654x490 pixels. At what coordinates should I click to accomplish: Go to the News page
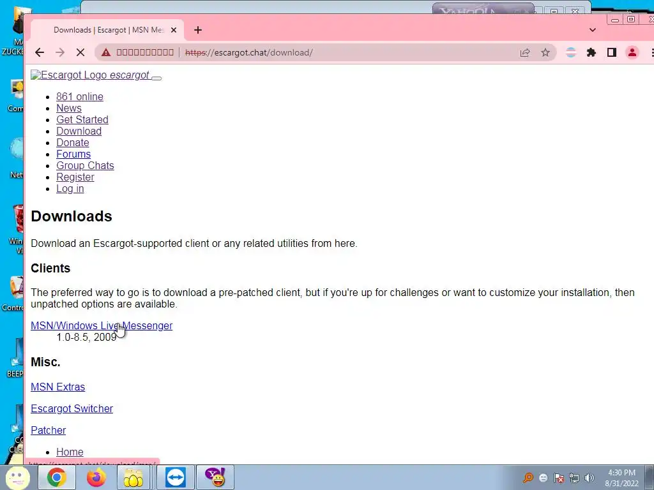69,108
